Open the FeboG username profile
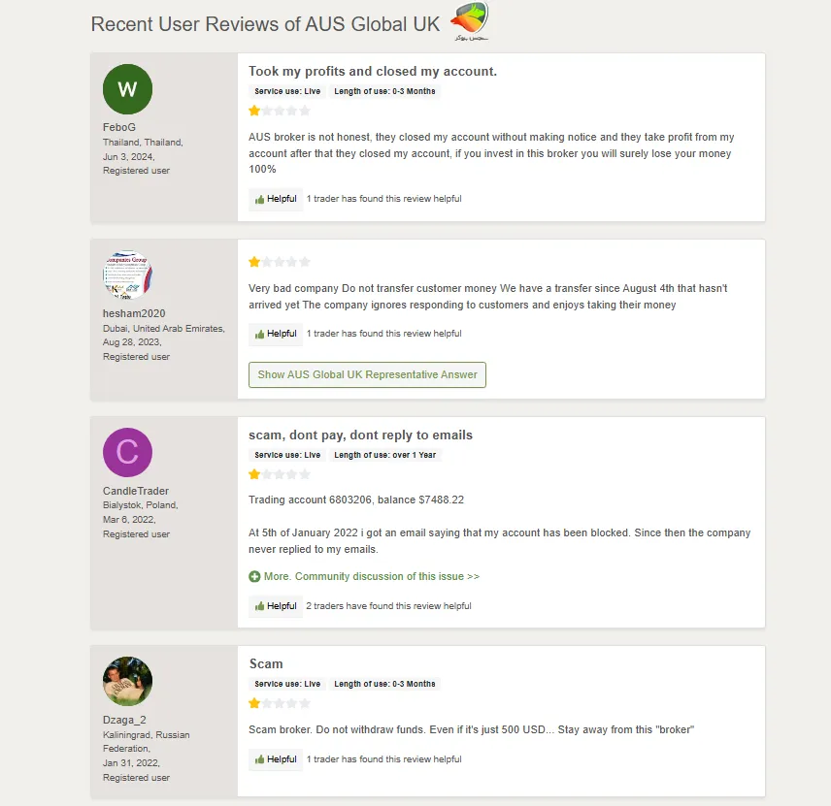Image resolution: width=831 pixels, height=806 pixels. (x=117, y=128)
